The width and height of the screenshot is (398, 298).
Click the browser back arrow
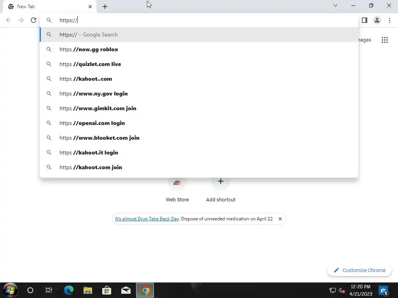click(x=9, y=20)
